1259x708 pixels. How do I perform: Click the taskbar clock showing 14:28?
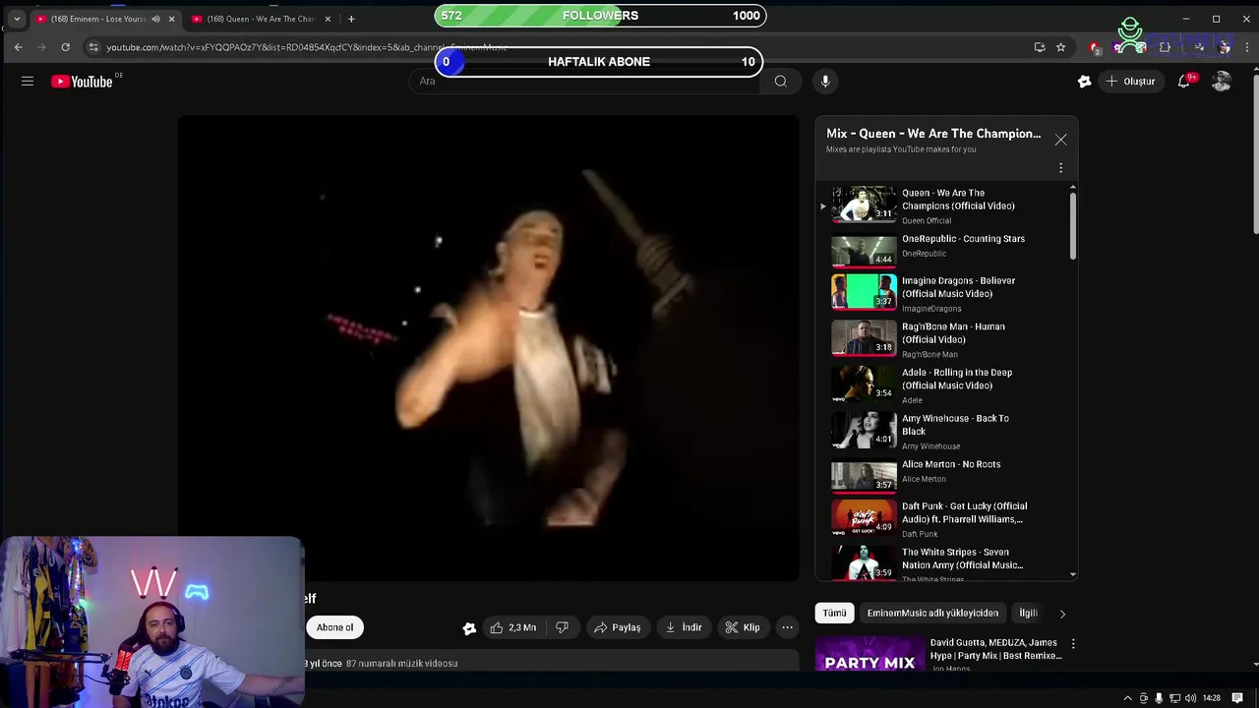1212,698
